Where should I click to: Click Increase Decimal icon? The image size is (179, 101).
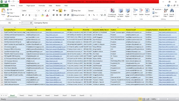tap(102, 15)
